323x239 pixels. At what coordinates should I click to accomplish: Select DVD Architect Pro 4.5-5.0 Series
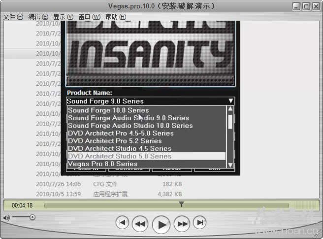point(146,133)
